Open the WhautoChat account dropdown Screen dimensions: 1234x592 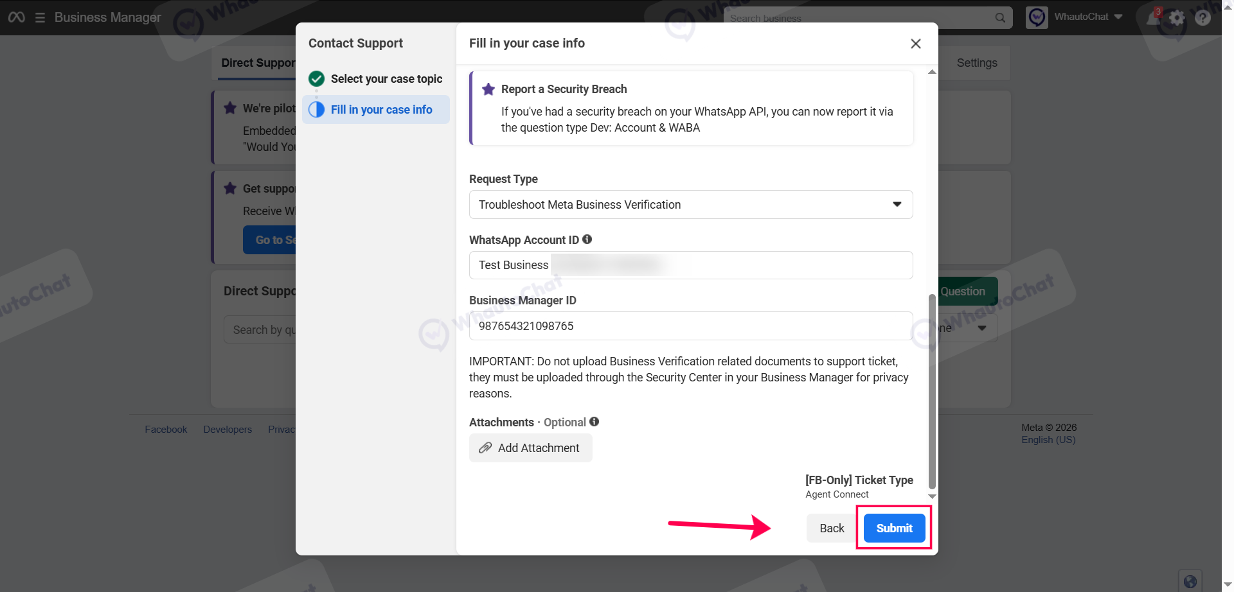[1088, 17]
